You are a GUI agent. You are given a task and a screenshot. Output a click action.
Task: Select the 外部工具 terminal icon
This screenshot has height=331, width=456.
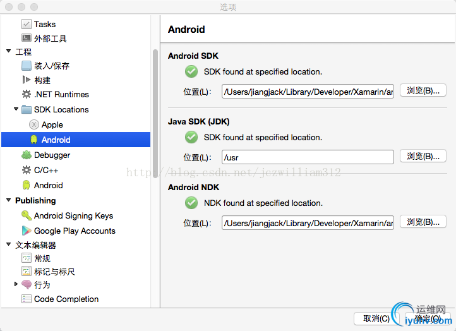(26, 38)
